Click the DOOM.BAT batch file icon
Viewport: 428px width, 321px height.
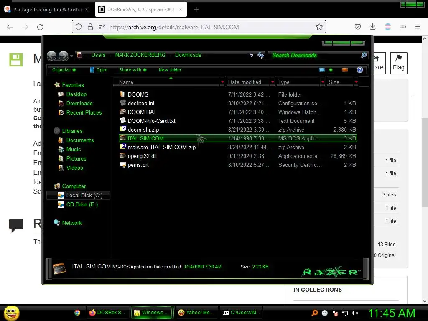pos(122,112)
